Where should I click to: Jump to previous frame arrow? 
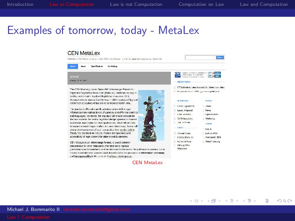[x=208, y=201]
